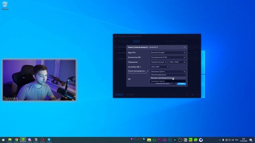Image resolution: width=255 pixels, height=143 pixels.
Task: Click the microphone tray icon
Action: point(223,140)
